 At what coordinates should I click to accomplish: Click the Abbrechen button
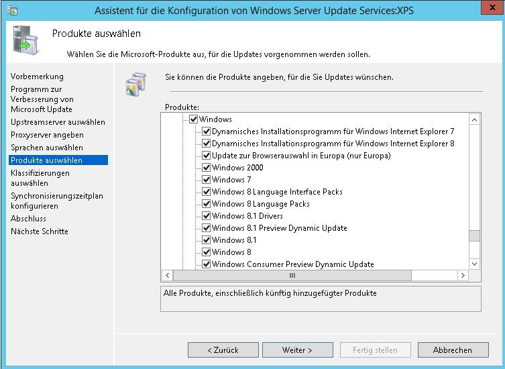[x=453, y=350]
